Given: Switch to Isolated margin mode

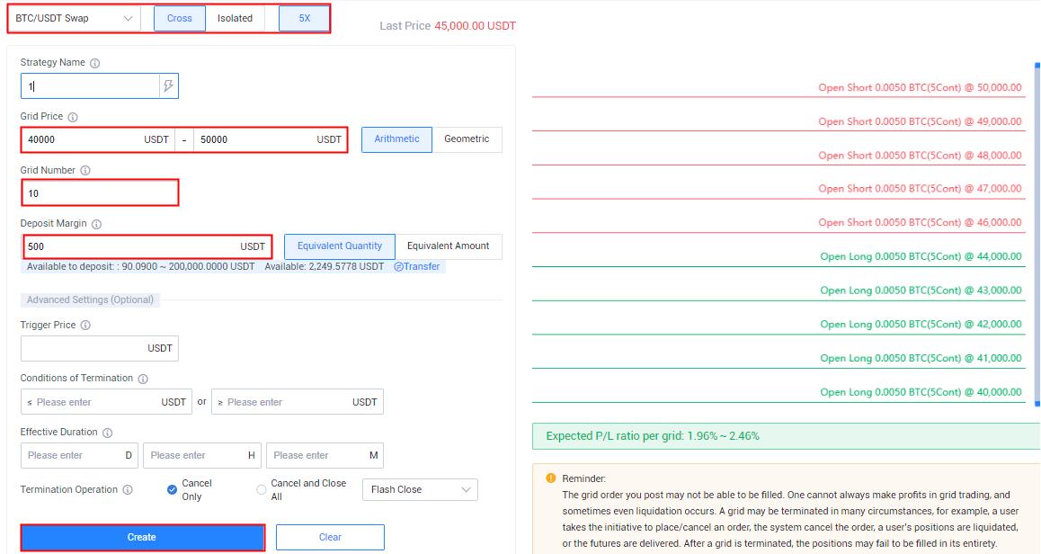Looking at the screenshot, I should pyautogui.click(x=235, y=19).
